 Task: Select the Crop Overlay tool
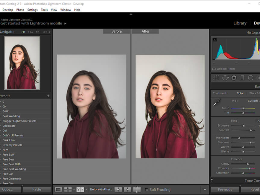click(216, 78)
